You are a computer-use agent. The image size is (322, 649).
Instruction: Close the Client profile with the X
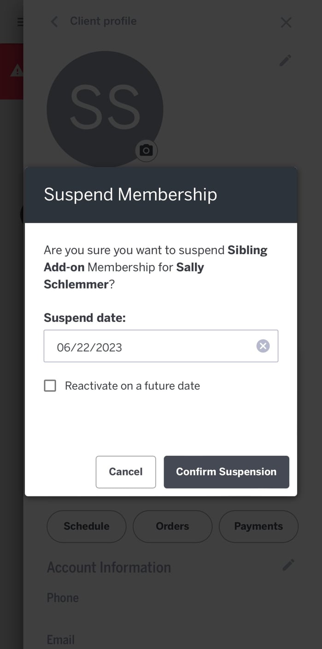pos(286,22)
